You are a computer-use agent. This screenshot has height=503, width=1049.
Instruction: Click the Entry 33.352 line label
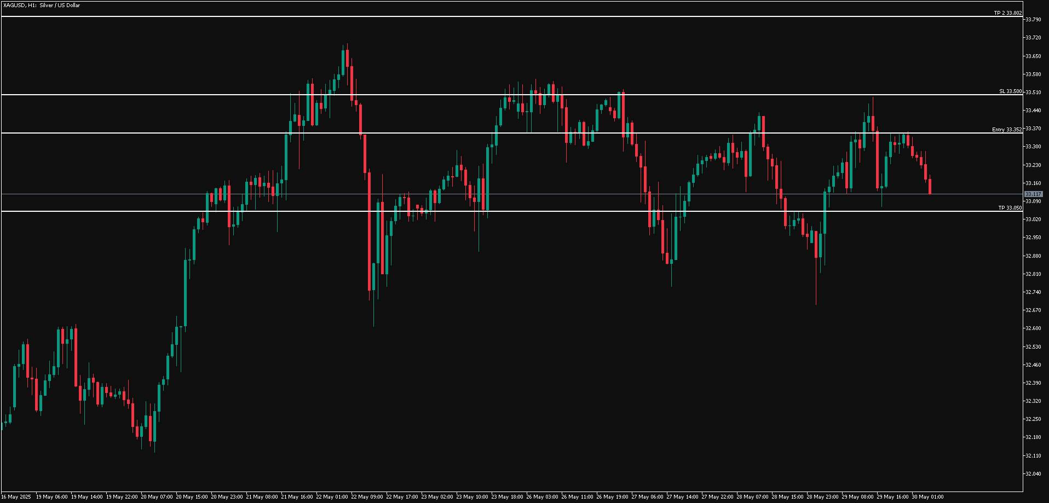tap(1006, 130)
